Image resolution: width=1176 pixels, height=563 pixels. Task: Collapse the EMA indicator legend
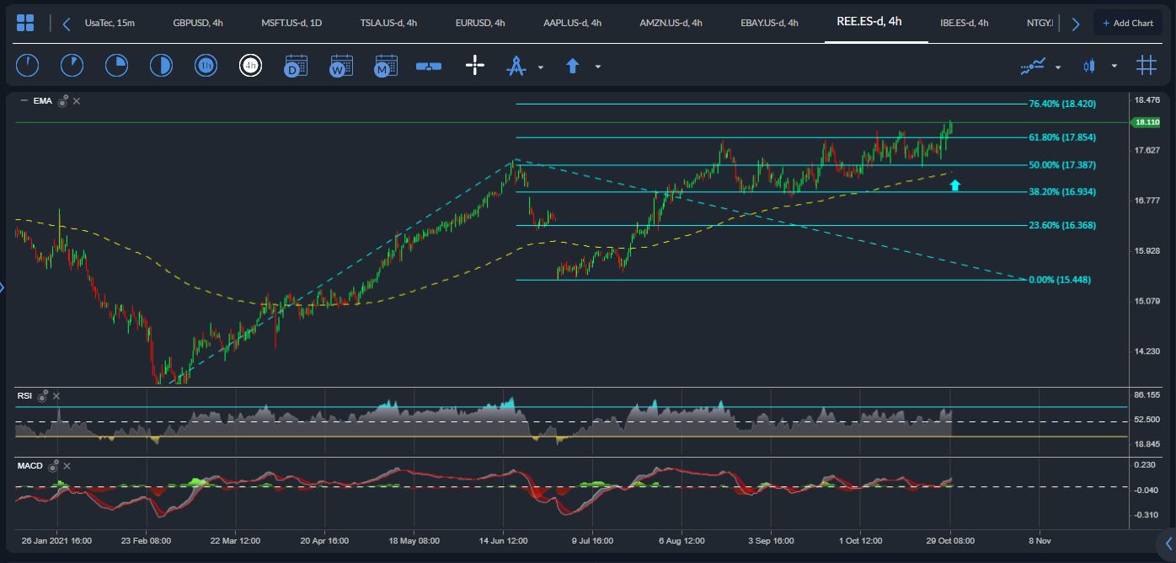coord(24,101)
